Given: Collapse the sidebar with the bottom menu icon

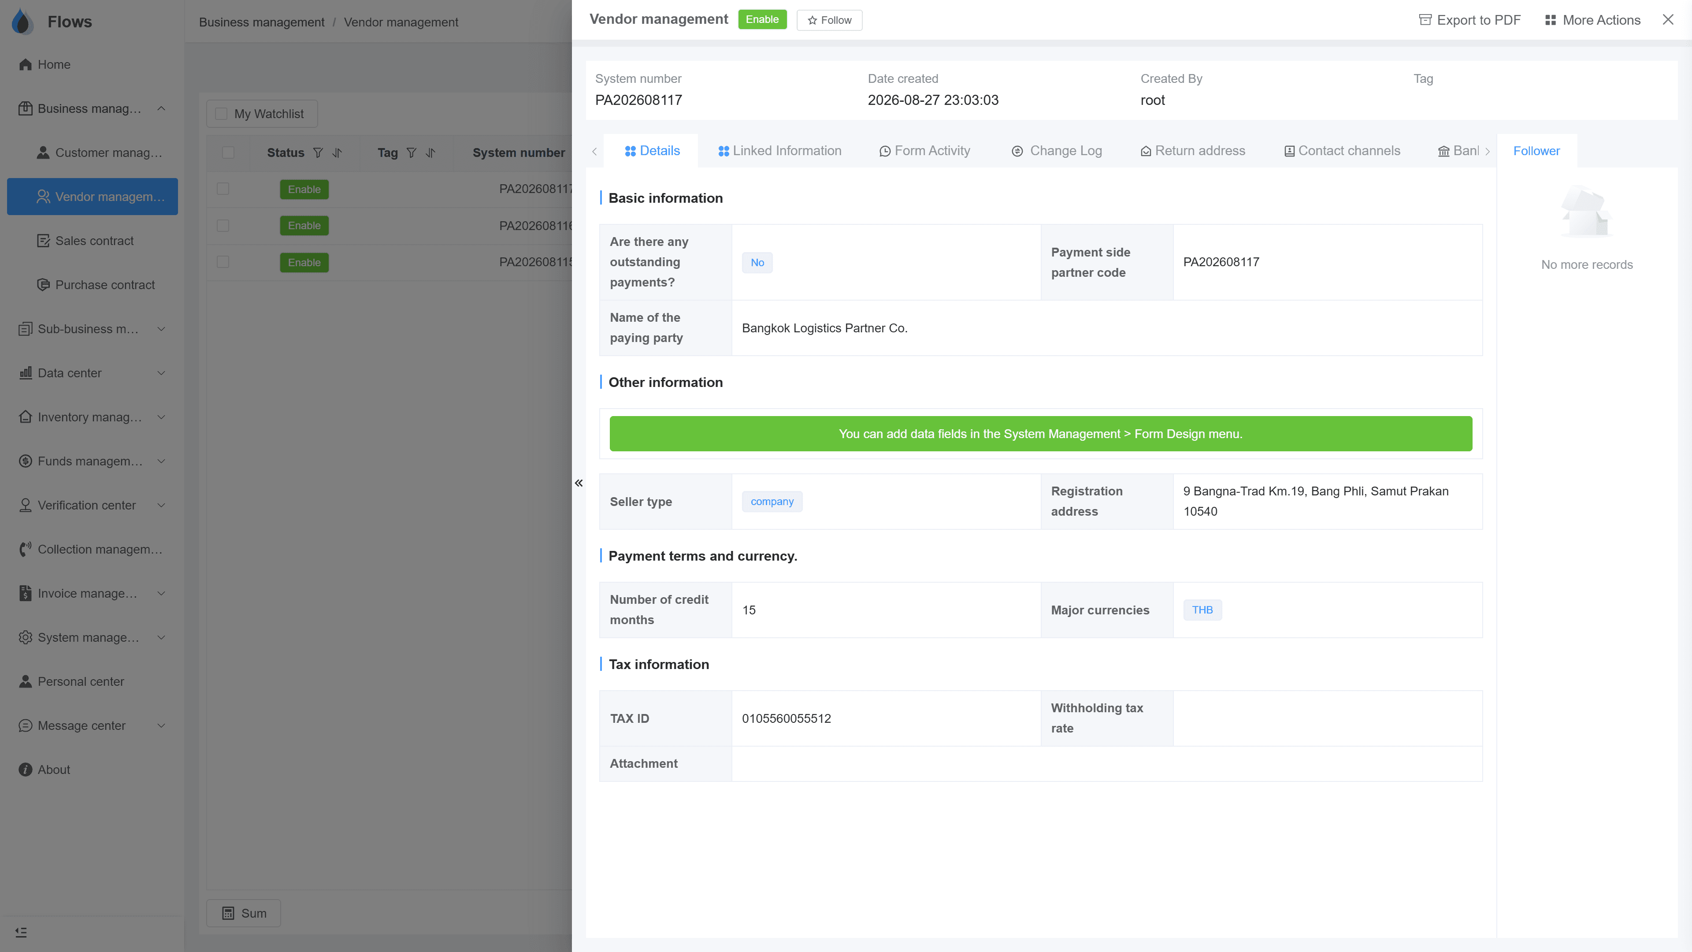Looking at the screenshot, I should pos(21,932).
